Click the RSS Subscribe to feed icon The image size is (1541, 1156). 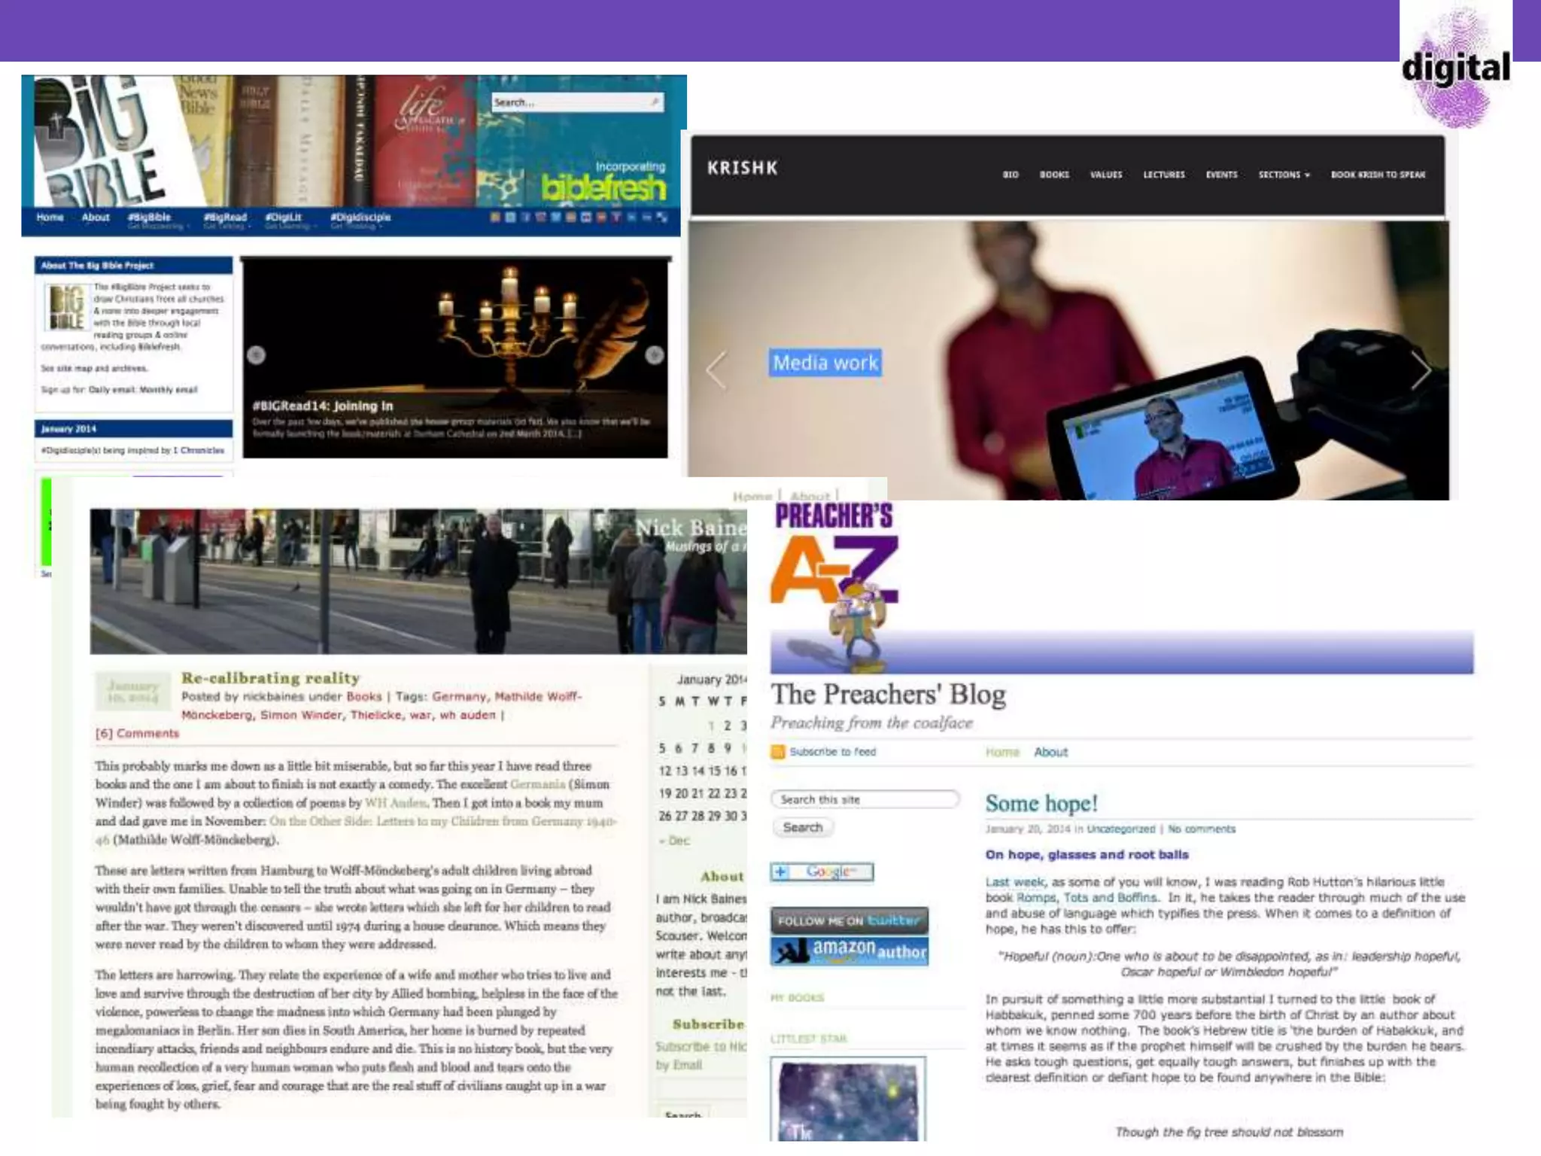(x=778, y=752)
